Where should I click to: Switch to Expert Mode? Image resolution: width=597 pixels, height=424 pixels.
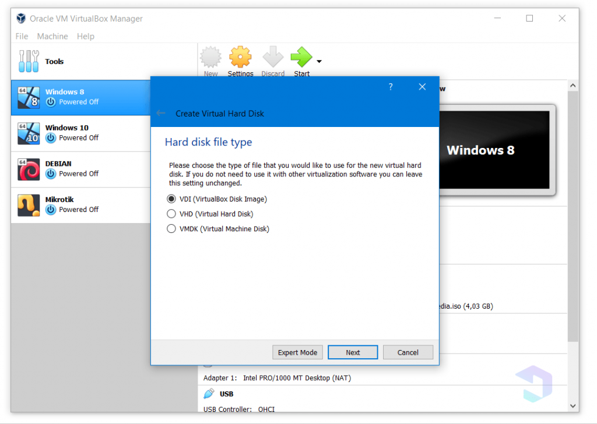tap(297, 352)
